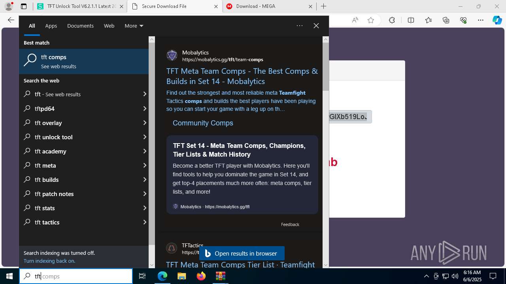Viewport: 506px width, 284px height.
Task: Select the All search filter tab
Action: coord(32,26)
